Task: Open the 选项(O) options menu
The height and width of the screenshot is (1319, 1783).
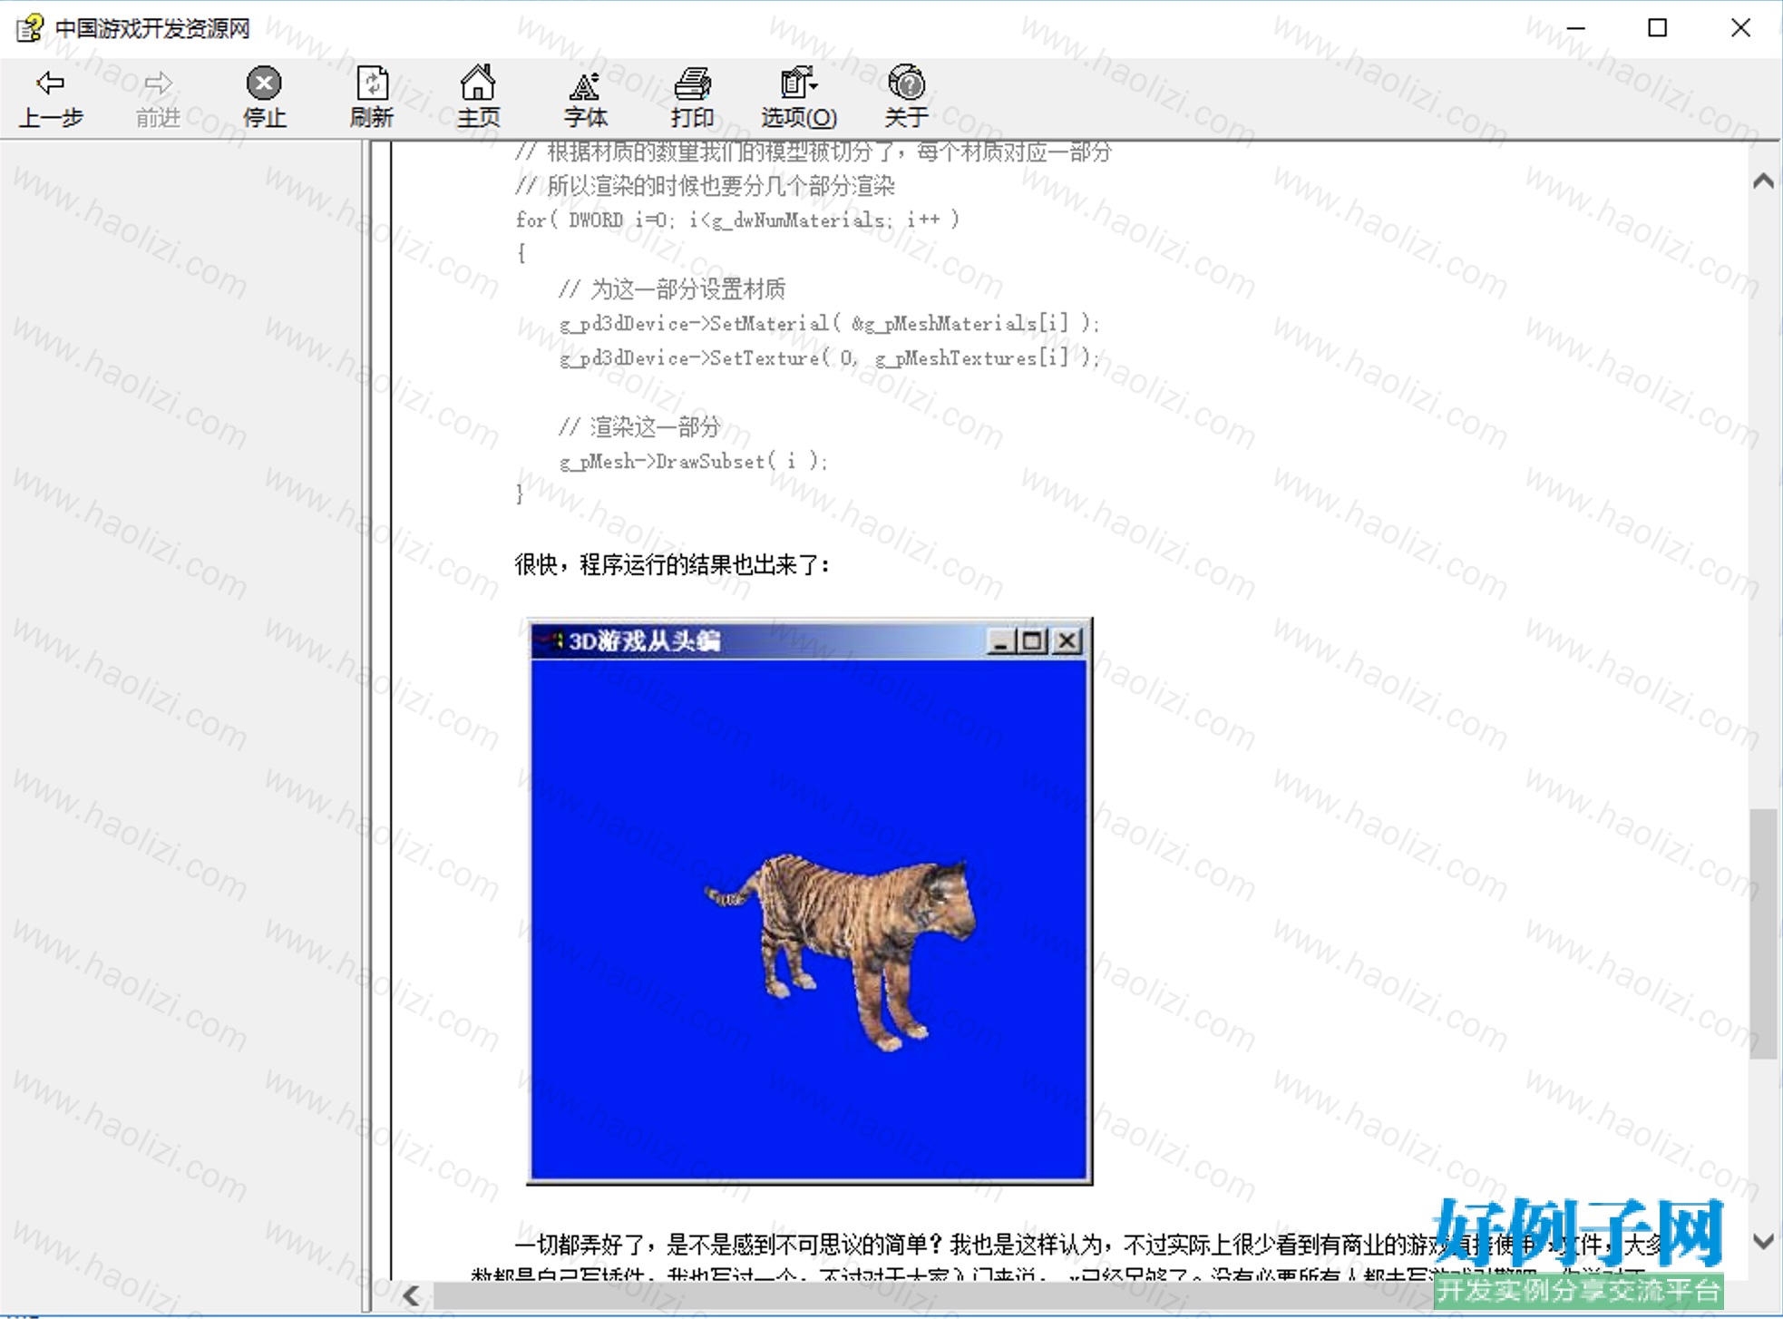Action: pos(798,98)
